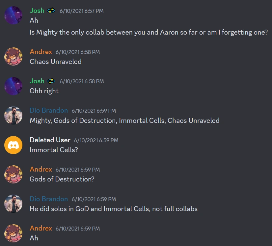The height and width of the screenshot is (246, 272).
Task: Select Dio Brandon username above "Mighty, Gods of Destruction" message
Action: 49,110
